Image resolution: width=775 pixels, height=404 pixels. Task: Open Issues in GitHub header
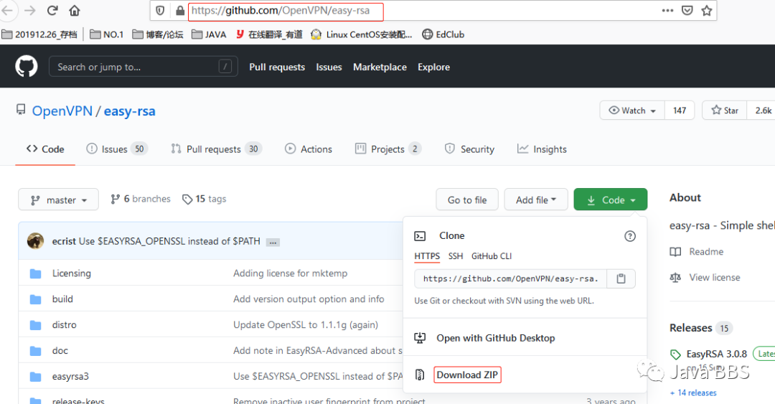[329, 67]
